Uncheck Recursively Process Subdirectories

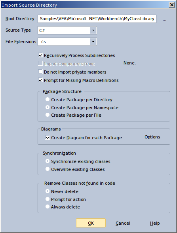40,55
